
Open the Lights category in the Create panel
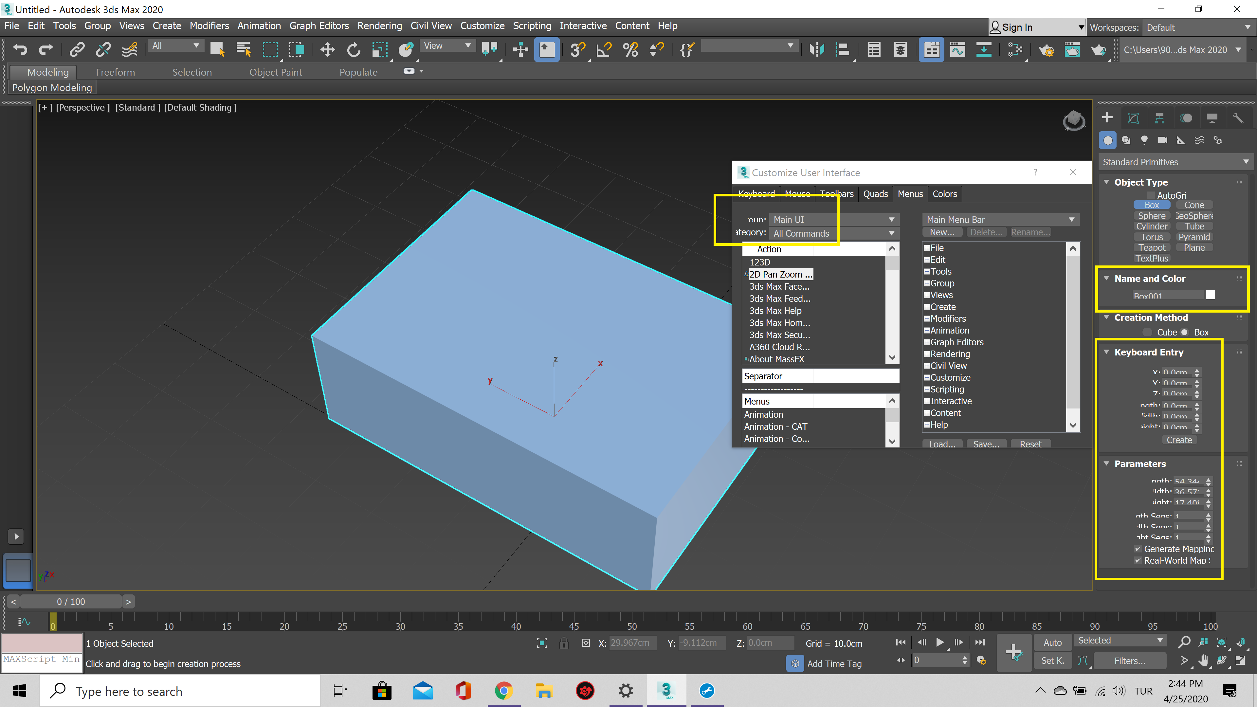[1144, 140]
